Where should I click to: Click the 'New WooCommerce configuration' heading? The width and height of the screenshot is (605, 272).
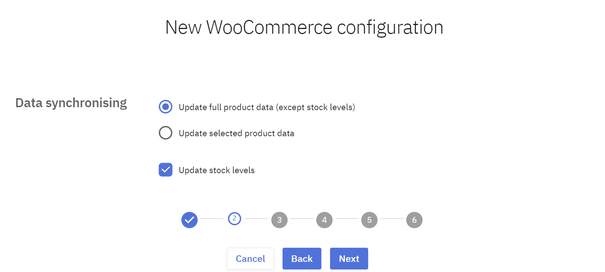(304, 28)
